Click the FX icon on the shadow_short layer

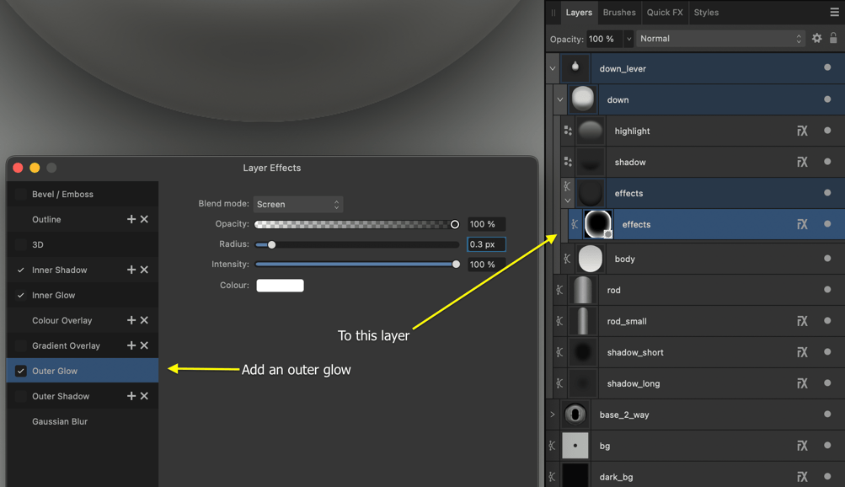(802, 352)
